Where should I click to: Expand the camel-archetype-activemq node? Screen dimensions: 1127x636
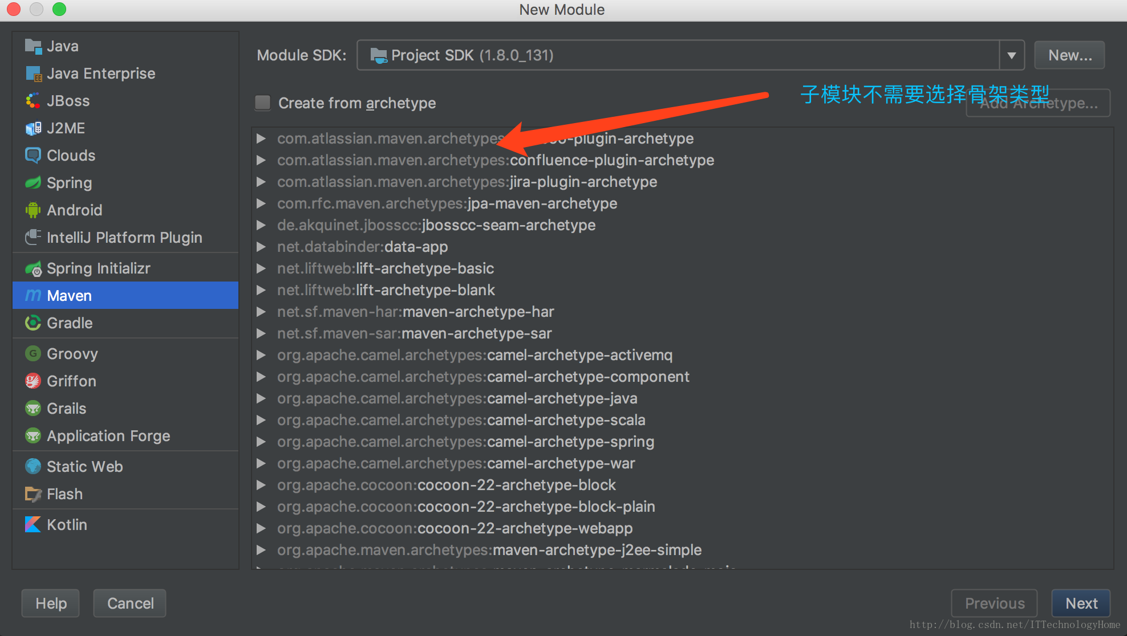(x=261, y=355)
